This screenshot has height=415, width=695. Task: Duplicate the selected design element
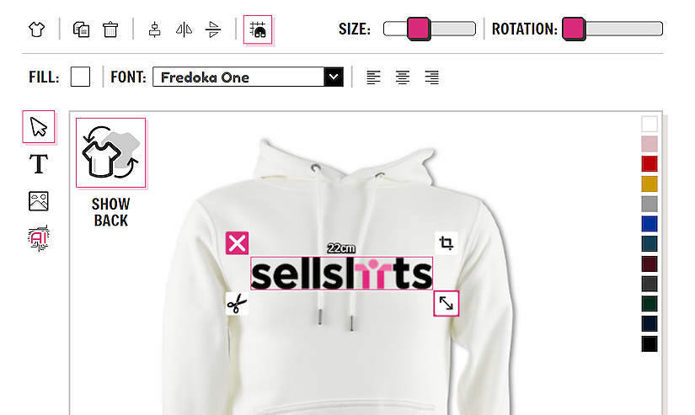81,29
